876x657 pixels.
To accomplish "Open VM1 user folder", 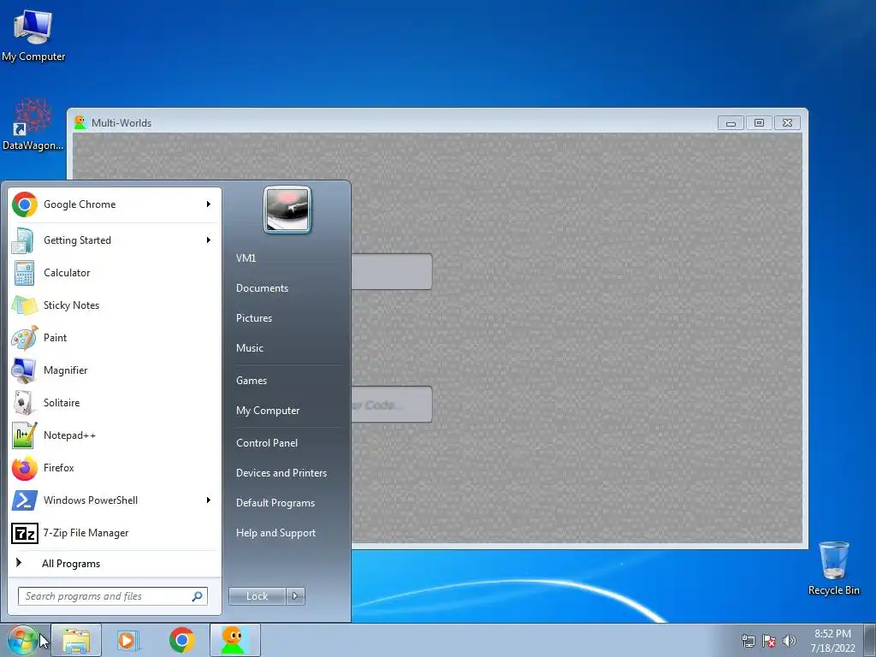I will (x=246, y=258).
